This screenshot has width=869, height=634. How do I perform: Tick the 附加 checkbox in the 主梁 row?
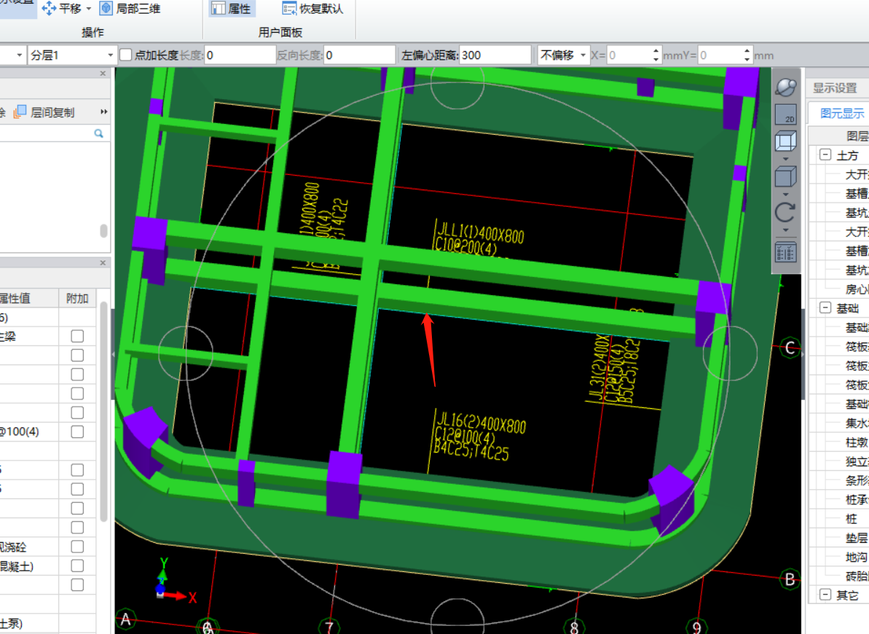click(78, 336)
